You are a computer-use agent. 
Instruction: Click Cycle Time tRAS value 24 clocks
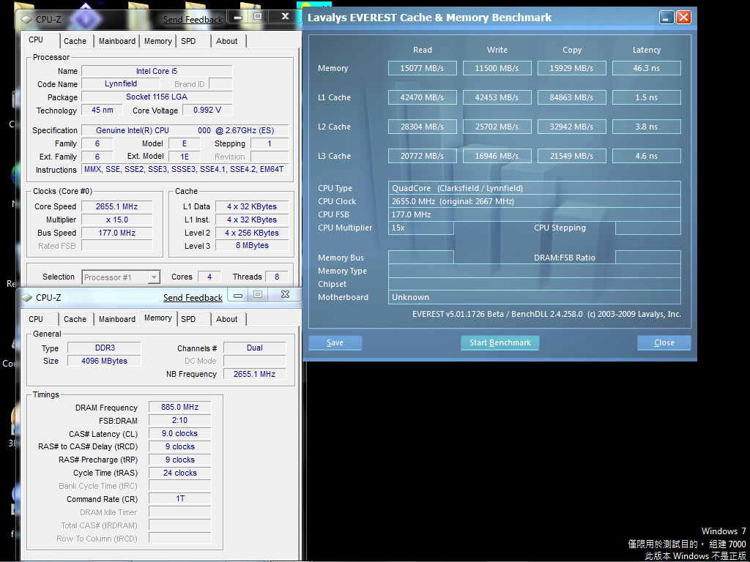[180, 473]
